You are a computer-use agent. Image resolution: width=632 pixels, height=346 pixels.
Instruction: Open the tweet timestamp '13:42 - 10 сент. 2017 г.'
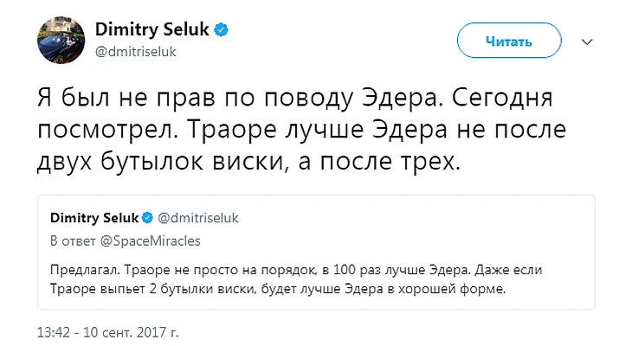[x=108, y=332]
